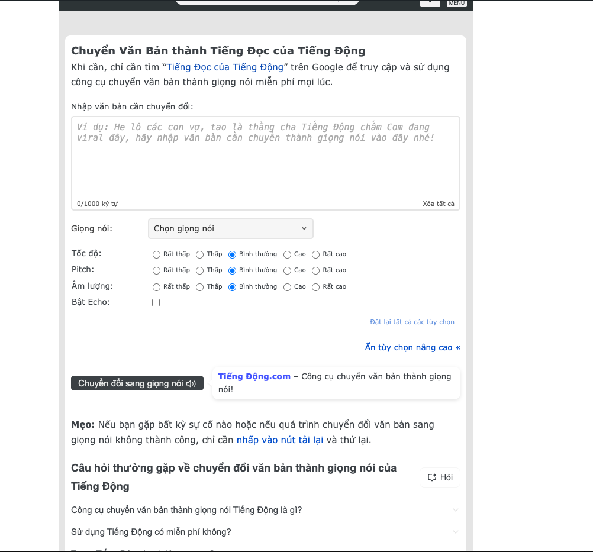This screenshot has height=552, width=593.
Task: Open the 'Tiếng Động.com' link
Action: (254, 376)
